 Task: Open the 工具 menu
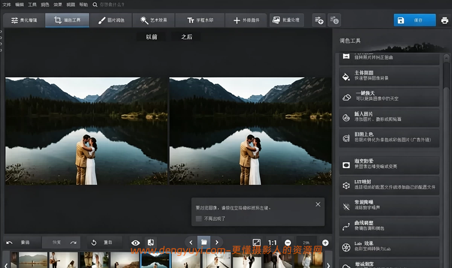[x=32, y=5]
